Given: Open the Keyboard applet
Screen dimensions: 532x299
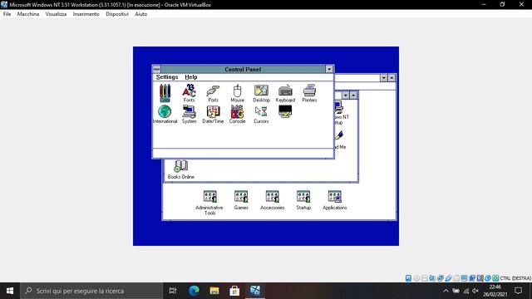Looking at the screenshot, I should [285, 93].
